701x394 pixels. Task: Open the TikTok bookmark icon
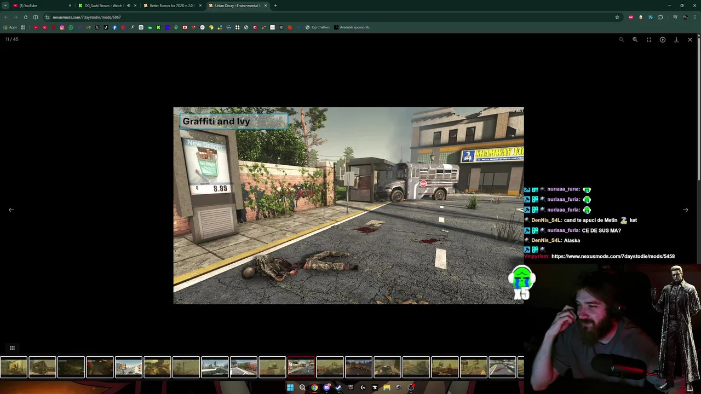pos(106,27)
